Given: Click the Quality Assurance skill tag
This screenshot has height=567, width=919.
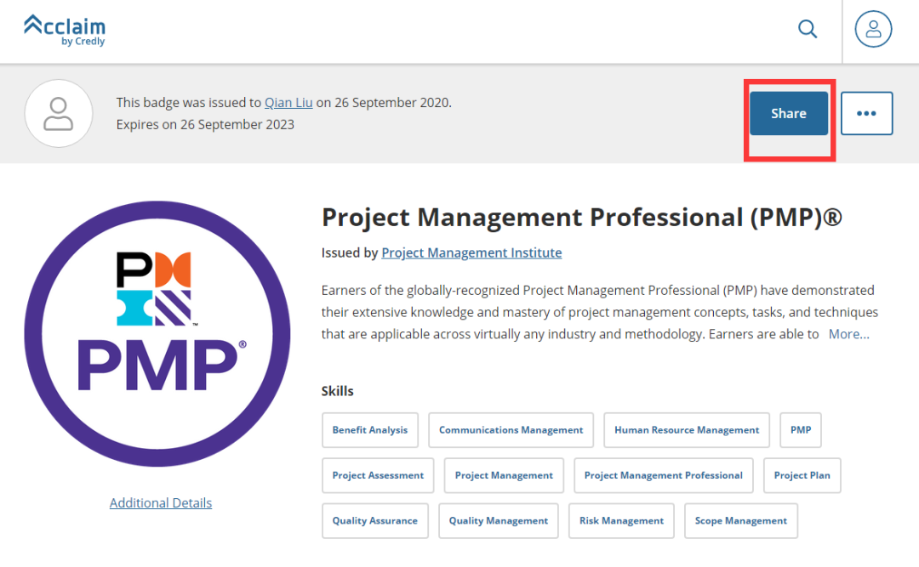Looking at the screenshot, I should tap(375, 521).
